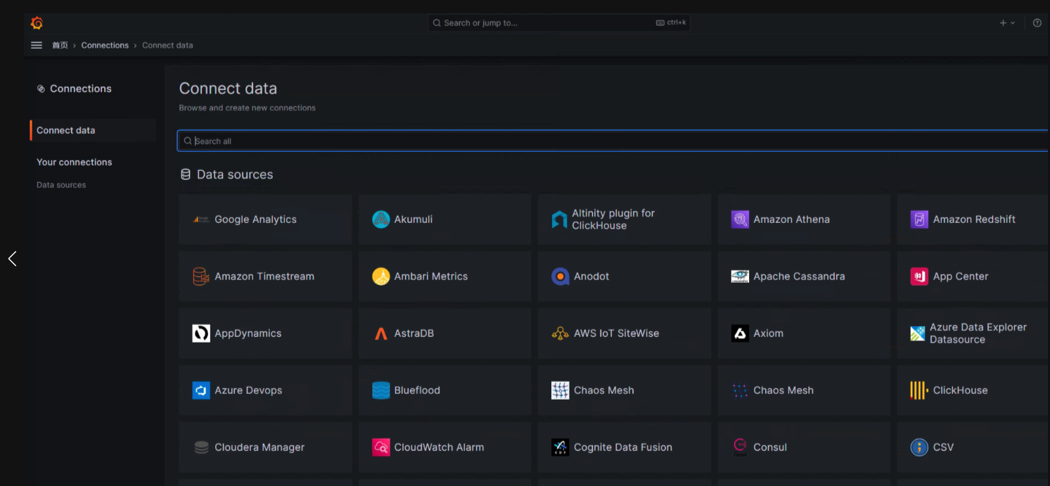Screen dimensions: 1050x486
Task: Click the ctrl+k shortcut hint
Action: click(670, 23)
